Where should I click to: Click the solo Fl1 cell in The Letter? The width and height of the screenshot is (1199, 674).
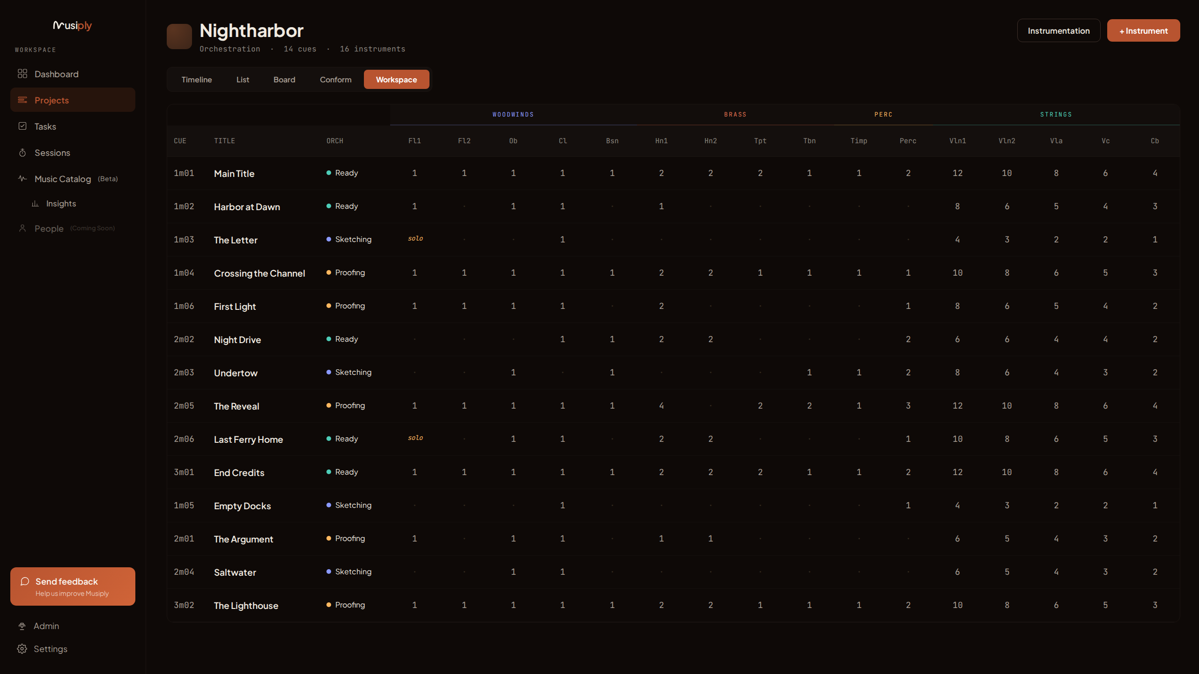point(415,239)
